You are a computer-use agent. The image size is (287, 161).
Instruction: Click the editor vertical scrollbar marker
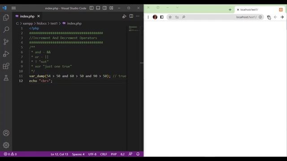(x=142, y=63)
